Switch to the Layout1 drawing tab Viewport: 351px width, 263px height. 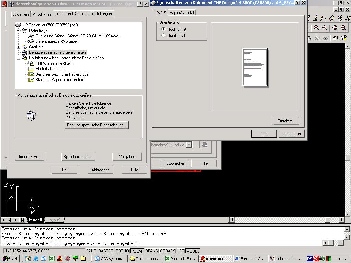tap(54, 220)
